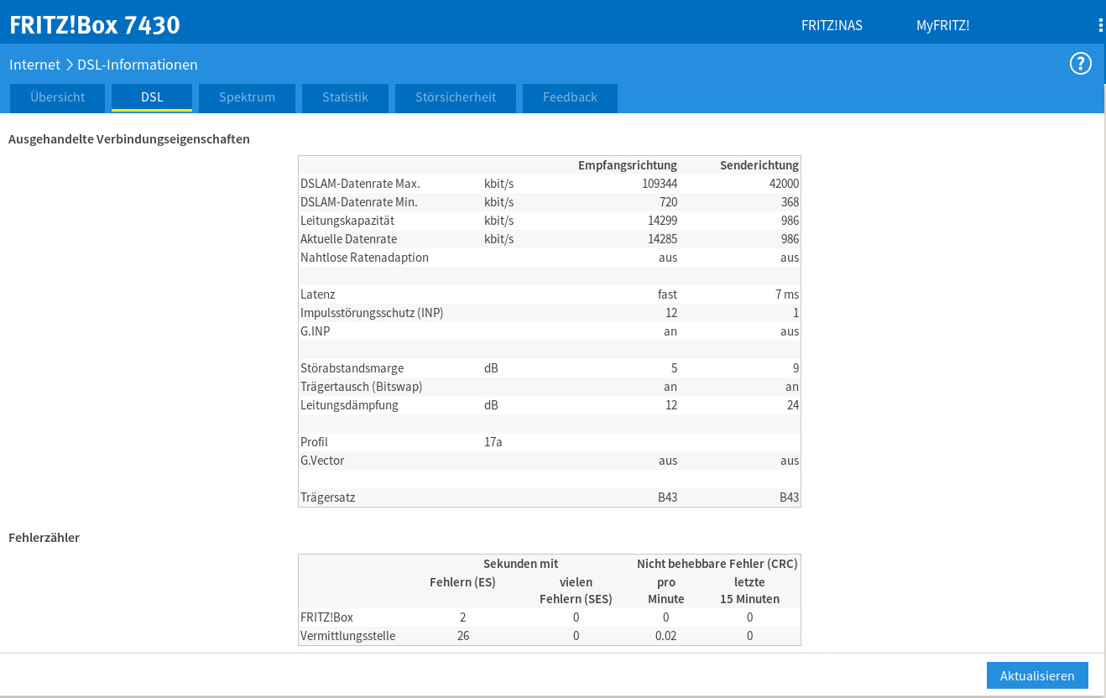This screenshot has height=698, width=1106.
Task: Open the FRITZ!NAS link
Action: coord(832,25)
